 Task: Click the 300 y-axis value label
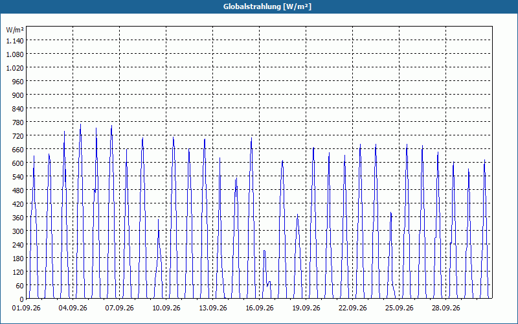18,231
